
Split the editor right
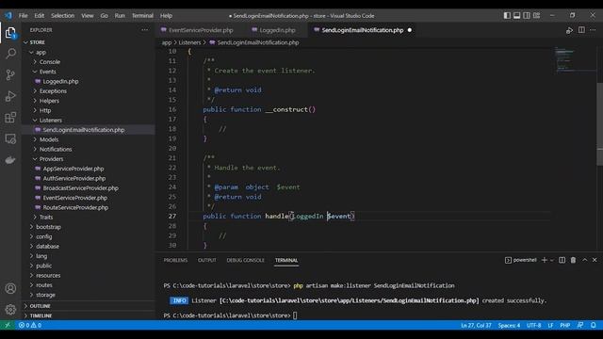[x=581, y=30]
